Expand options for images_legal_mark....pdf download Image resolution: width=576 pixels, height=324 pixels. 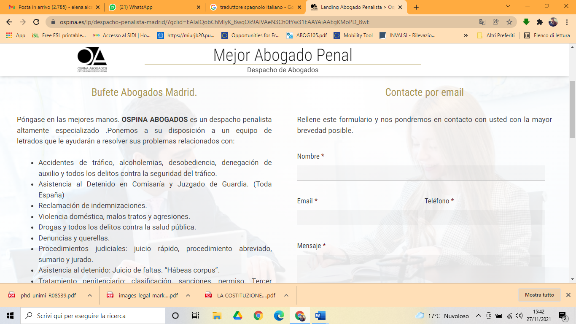pyautogui.click(x=188, y=295)
